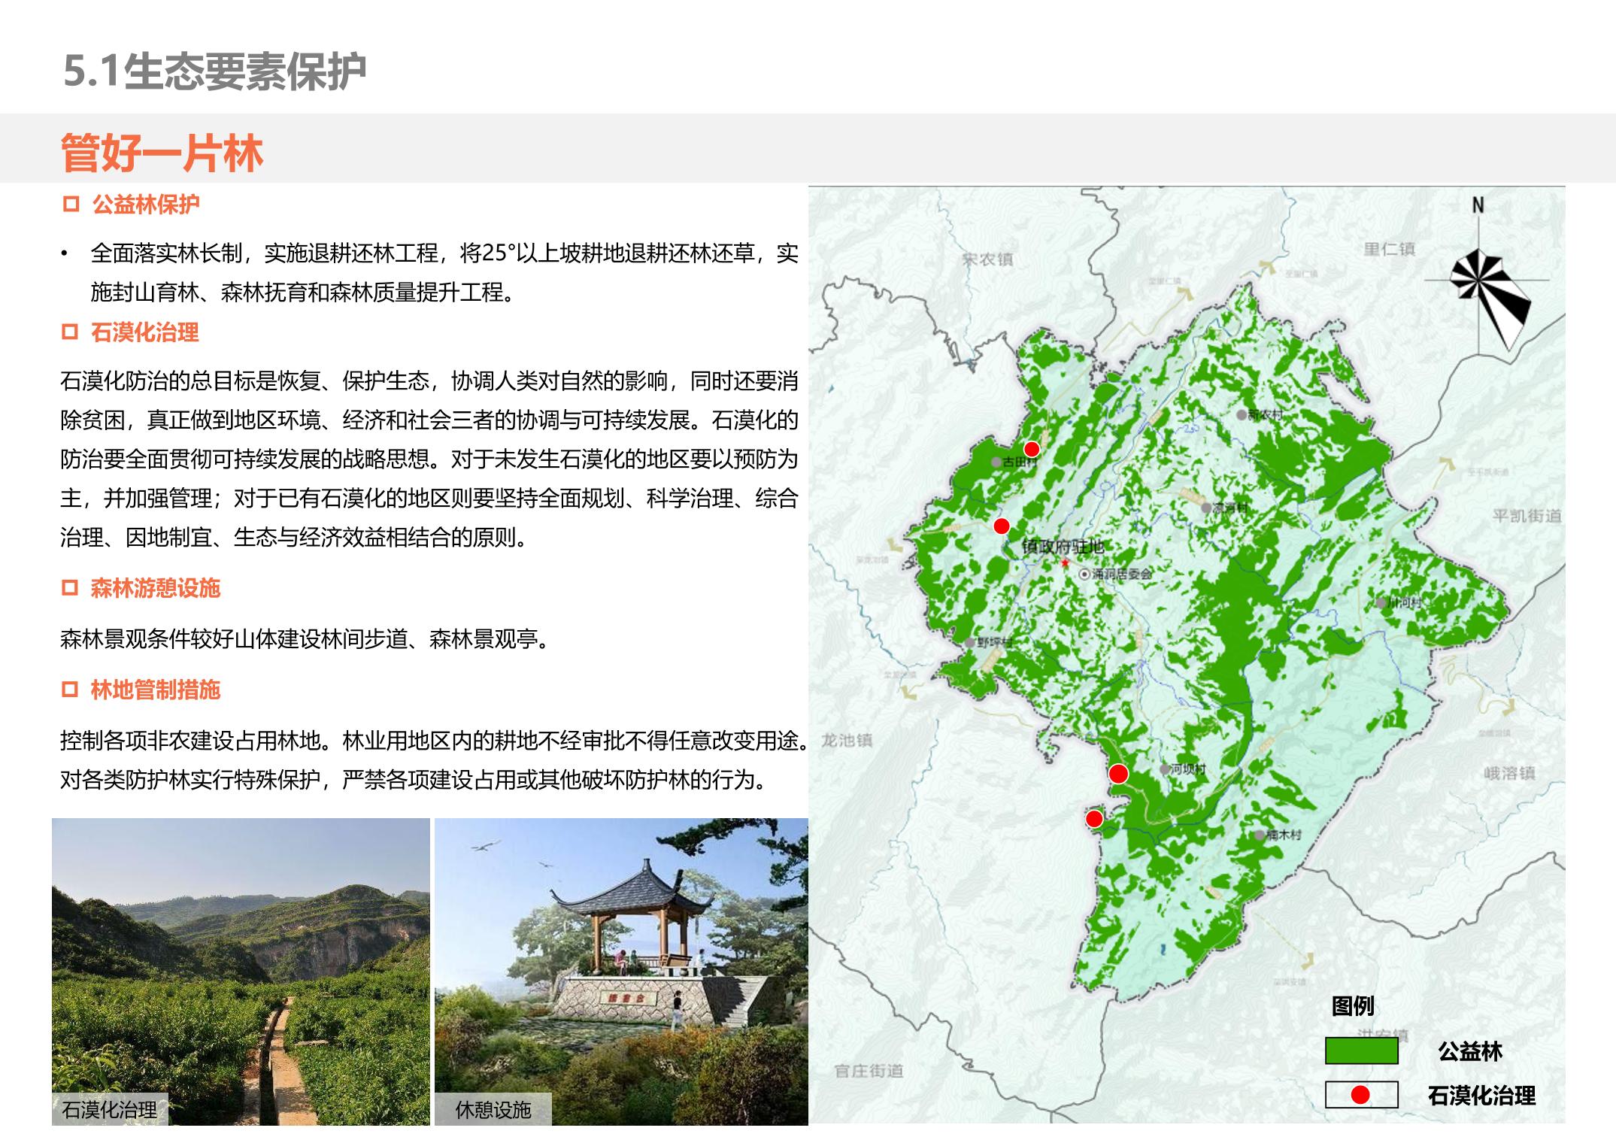The width and height of the screenshot is (1616, 1143).
Task: Click the red dot left of 镇政府驻地
Action: click(x=1001, y=526)
